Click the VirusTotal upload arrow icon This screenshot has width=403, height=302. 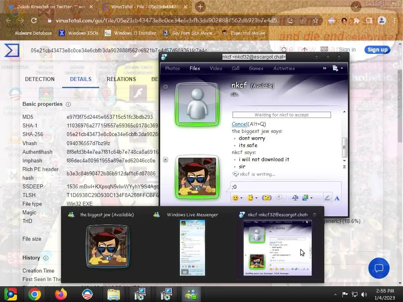(305, 49)
